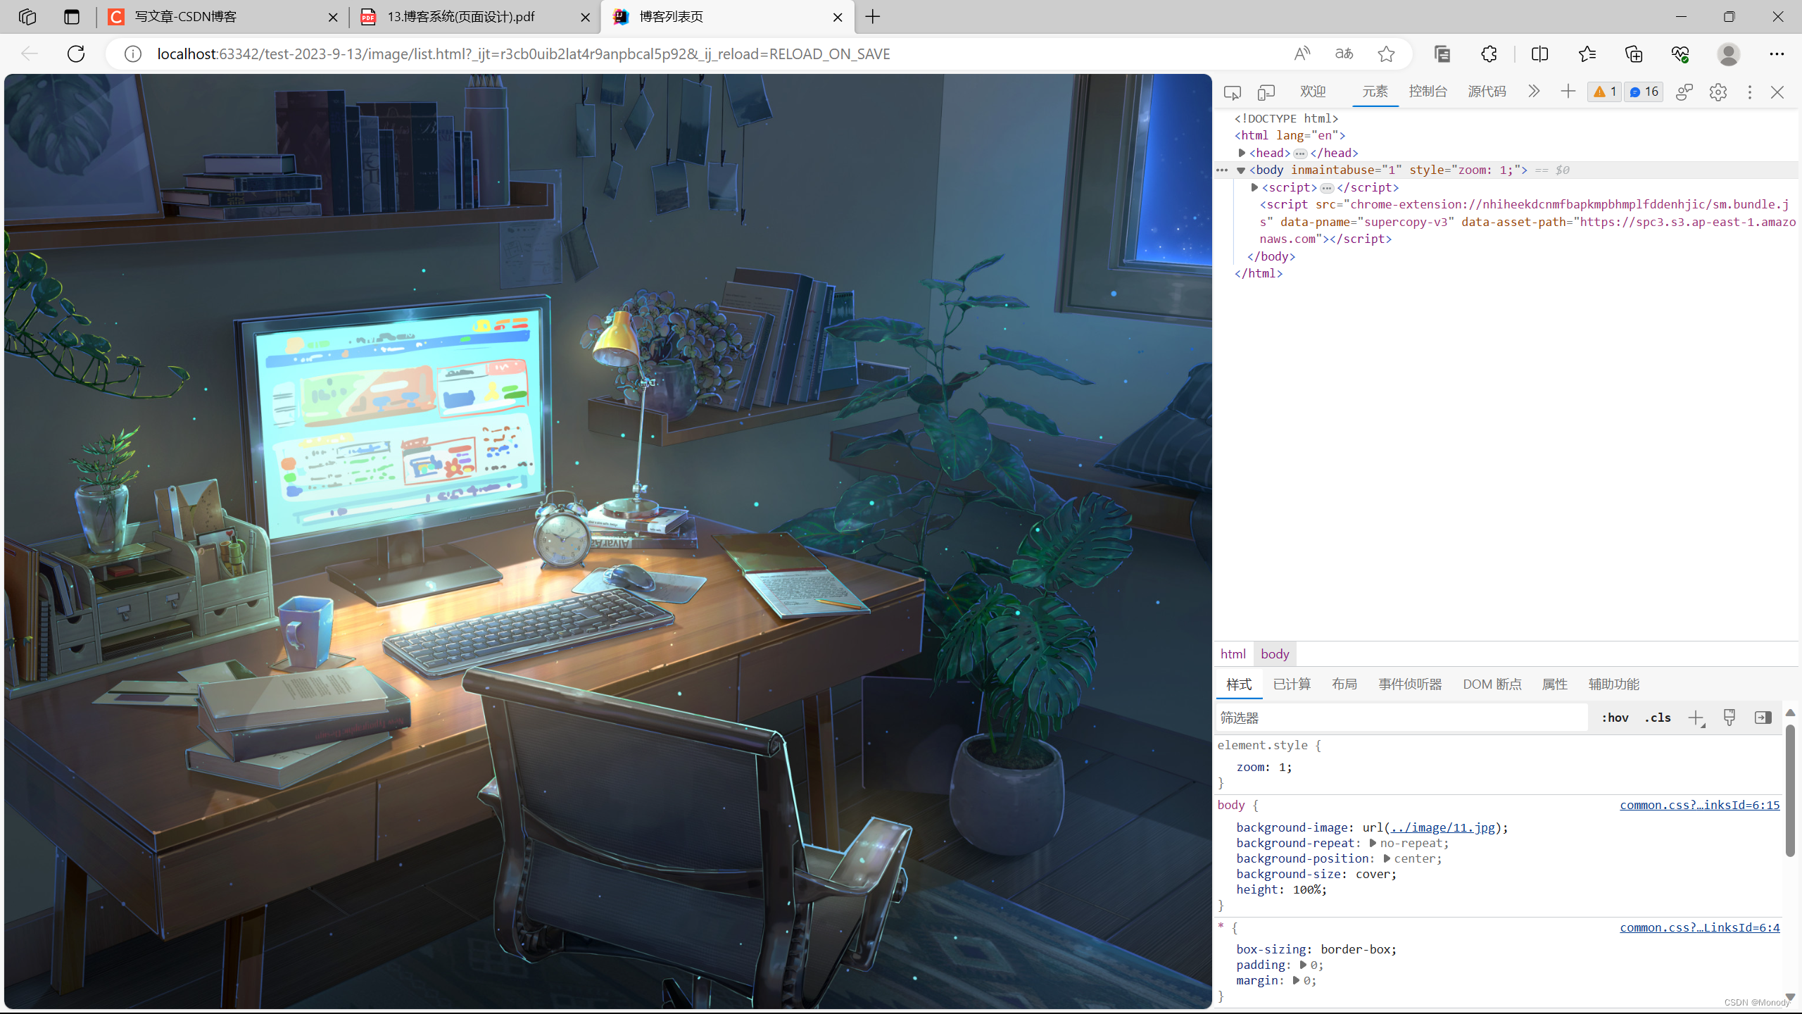This screenshot has height=1014, width=1802.
Task: Open the 辅助功能 accessibility tab
Action: tap(1614, 684)
